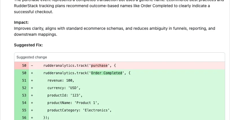Click line number 54 in the gutter
Image resolution: width=230 pixels, height=120 pixels.
point(24,103)
